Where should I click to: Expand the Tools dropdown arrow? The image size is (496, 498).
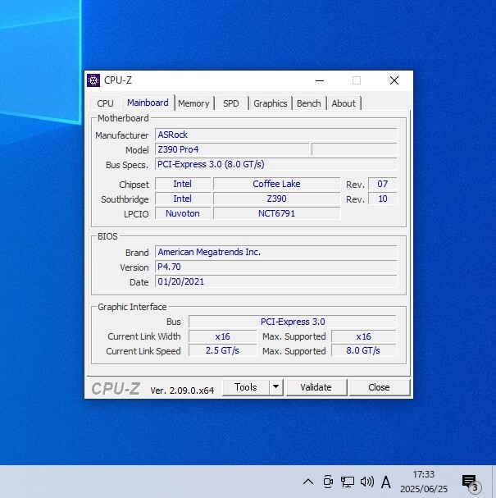(275, 387)
